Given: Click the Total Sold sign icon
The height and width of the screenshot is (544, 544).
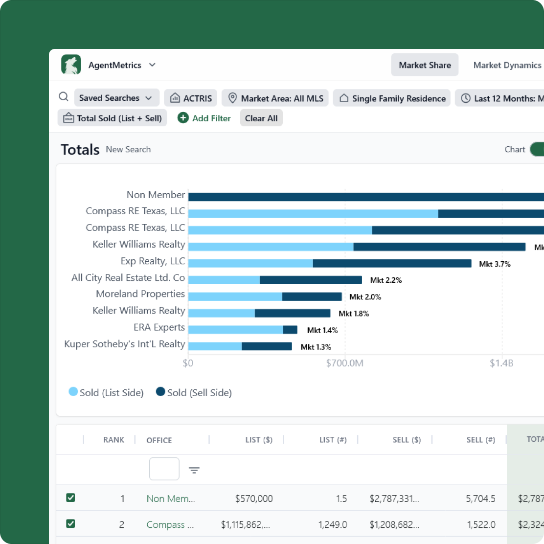Looking at the screenshot, I should click(68, 118).
